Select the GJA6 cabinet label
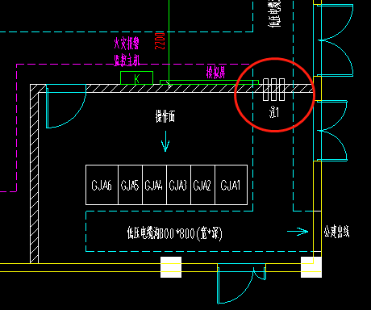Image resolution: width=371 pixels, height=310 pixels. tap(102, 186)
